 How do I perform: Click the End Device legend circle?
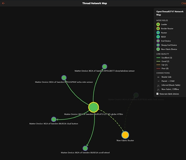(x=158, y=41)
